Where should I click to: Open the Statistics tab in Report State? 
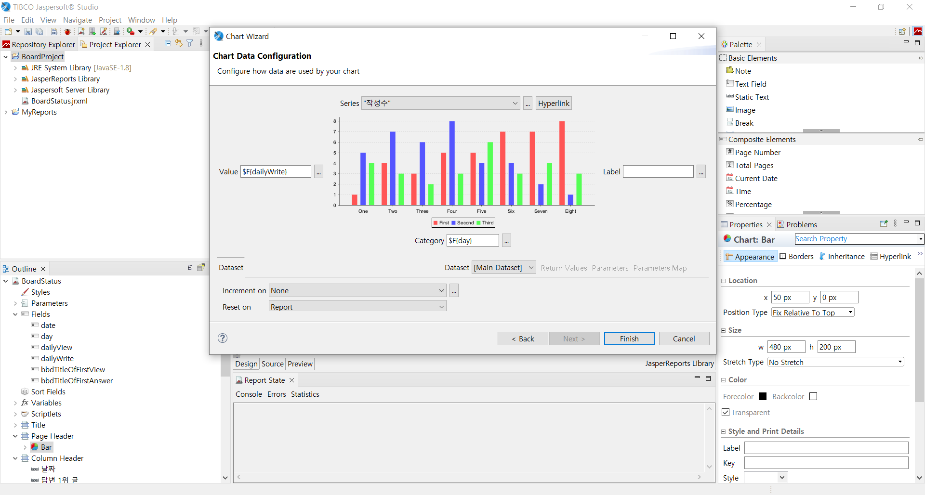tap(305, 394)
